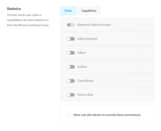The width and height of the screenshot is (161, 131).
Task: Turn on the Editor role switch
Action: [x=71, y=53]
